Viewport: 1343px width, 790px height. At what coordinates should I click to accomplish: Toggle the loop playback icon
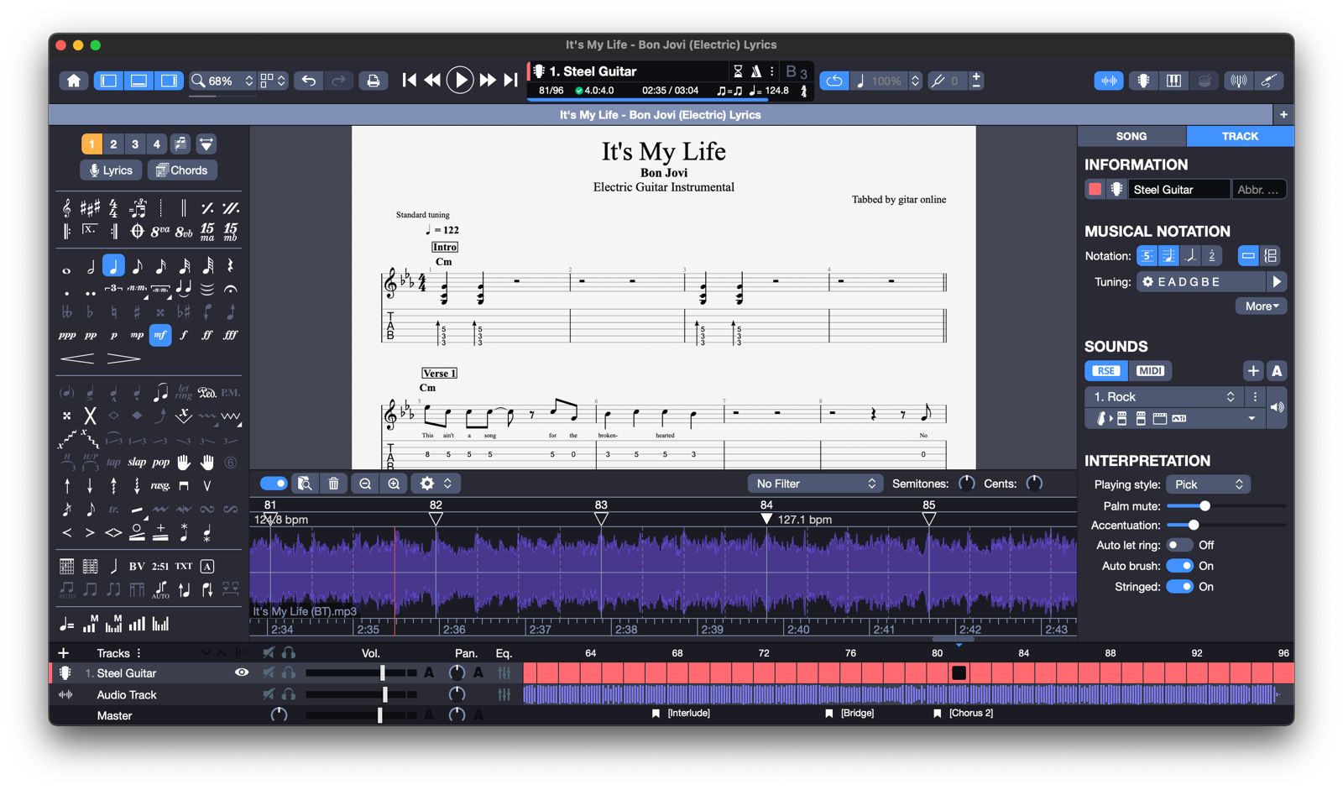[833, 81]
